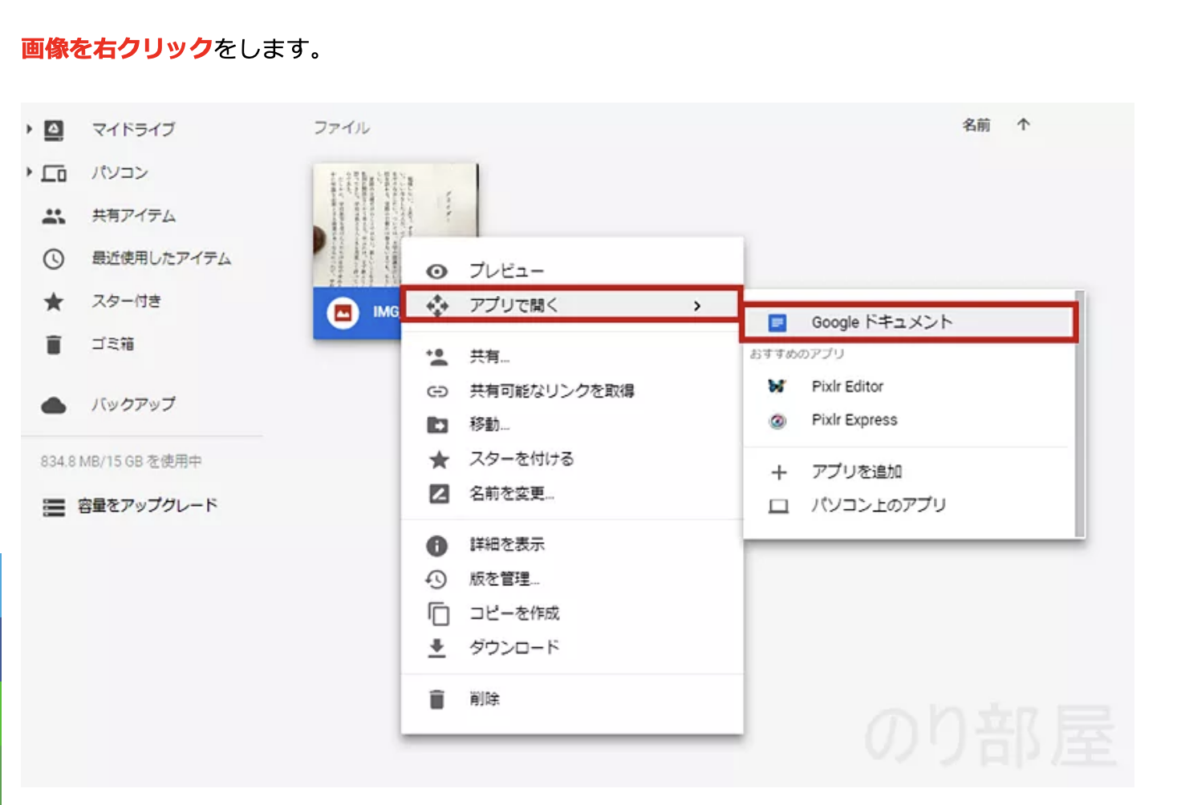Click the preview eye icon
1181x805 pixels.
(436, 272)
